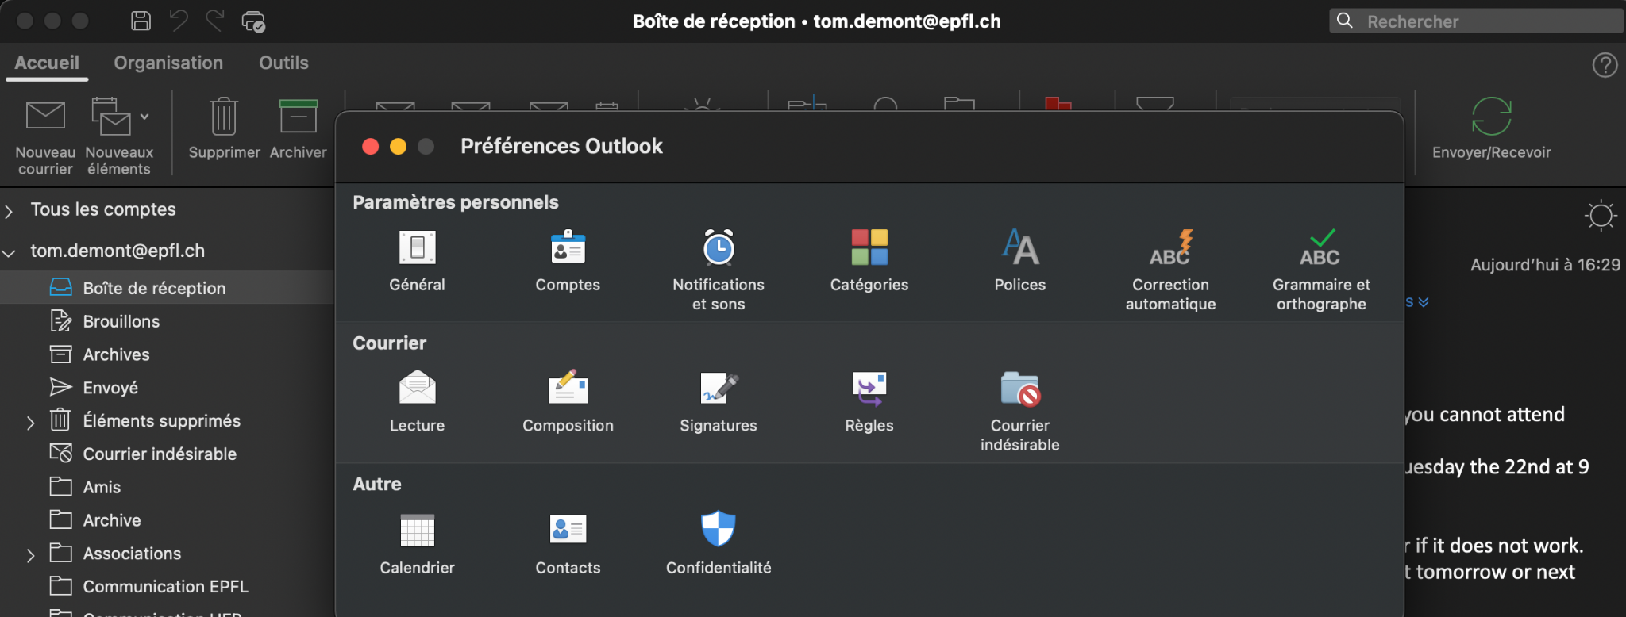Viewport: 1626px width, 617px height.
Task: Collapse the tom.demont@epfl.ch account tree
Action: (x=10, y=253)
